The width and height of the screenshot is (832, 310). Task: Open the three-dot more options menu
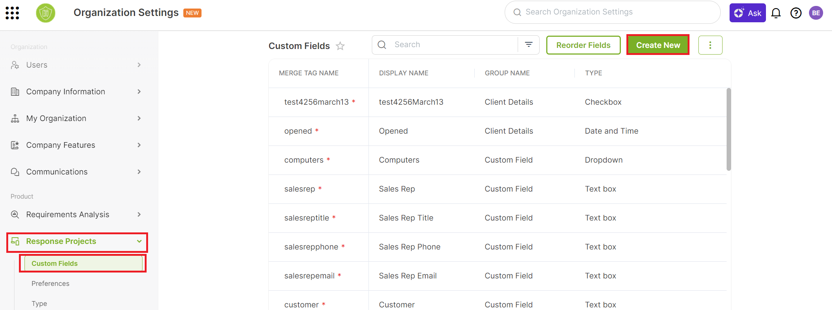click(710, 45)
